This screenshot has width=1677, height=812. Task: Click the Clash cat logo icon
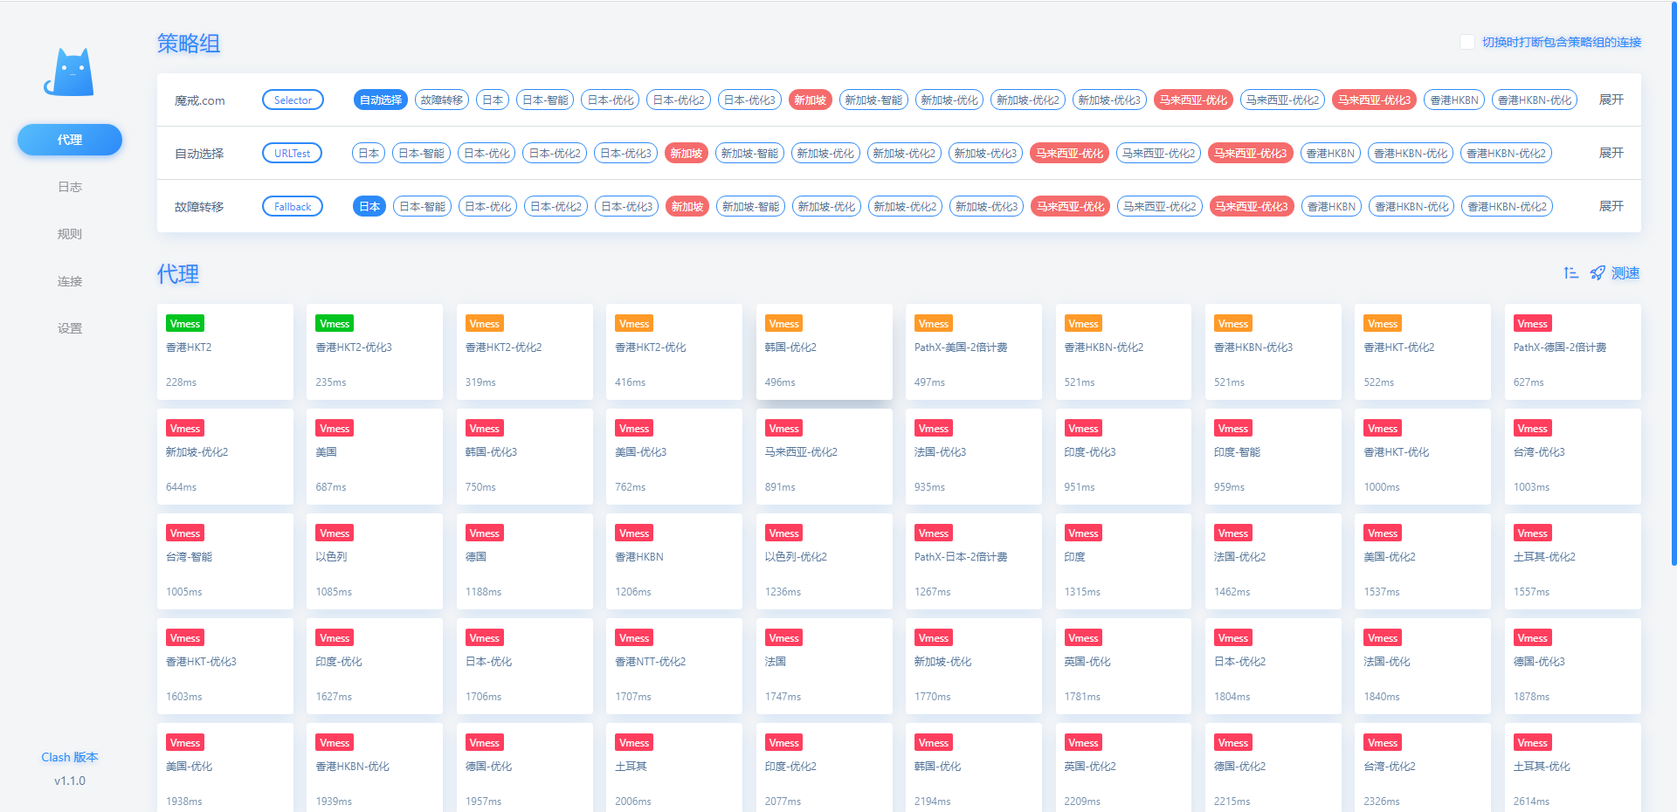point(69,72)
